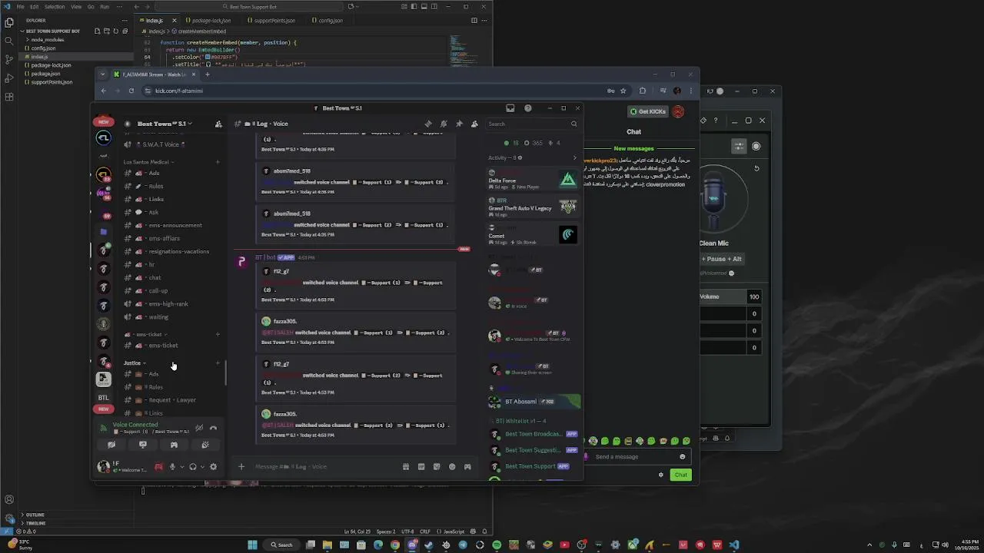984x553 pixels.
Task: Open Windows Start button on taskbar
Action: click(252, 545)
